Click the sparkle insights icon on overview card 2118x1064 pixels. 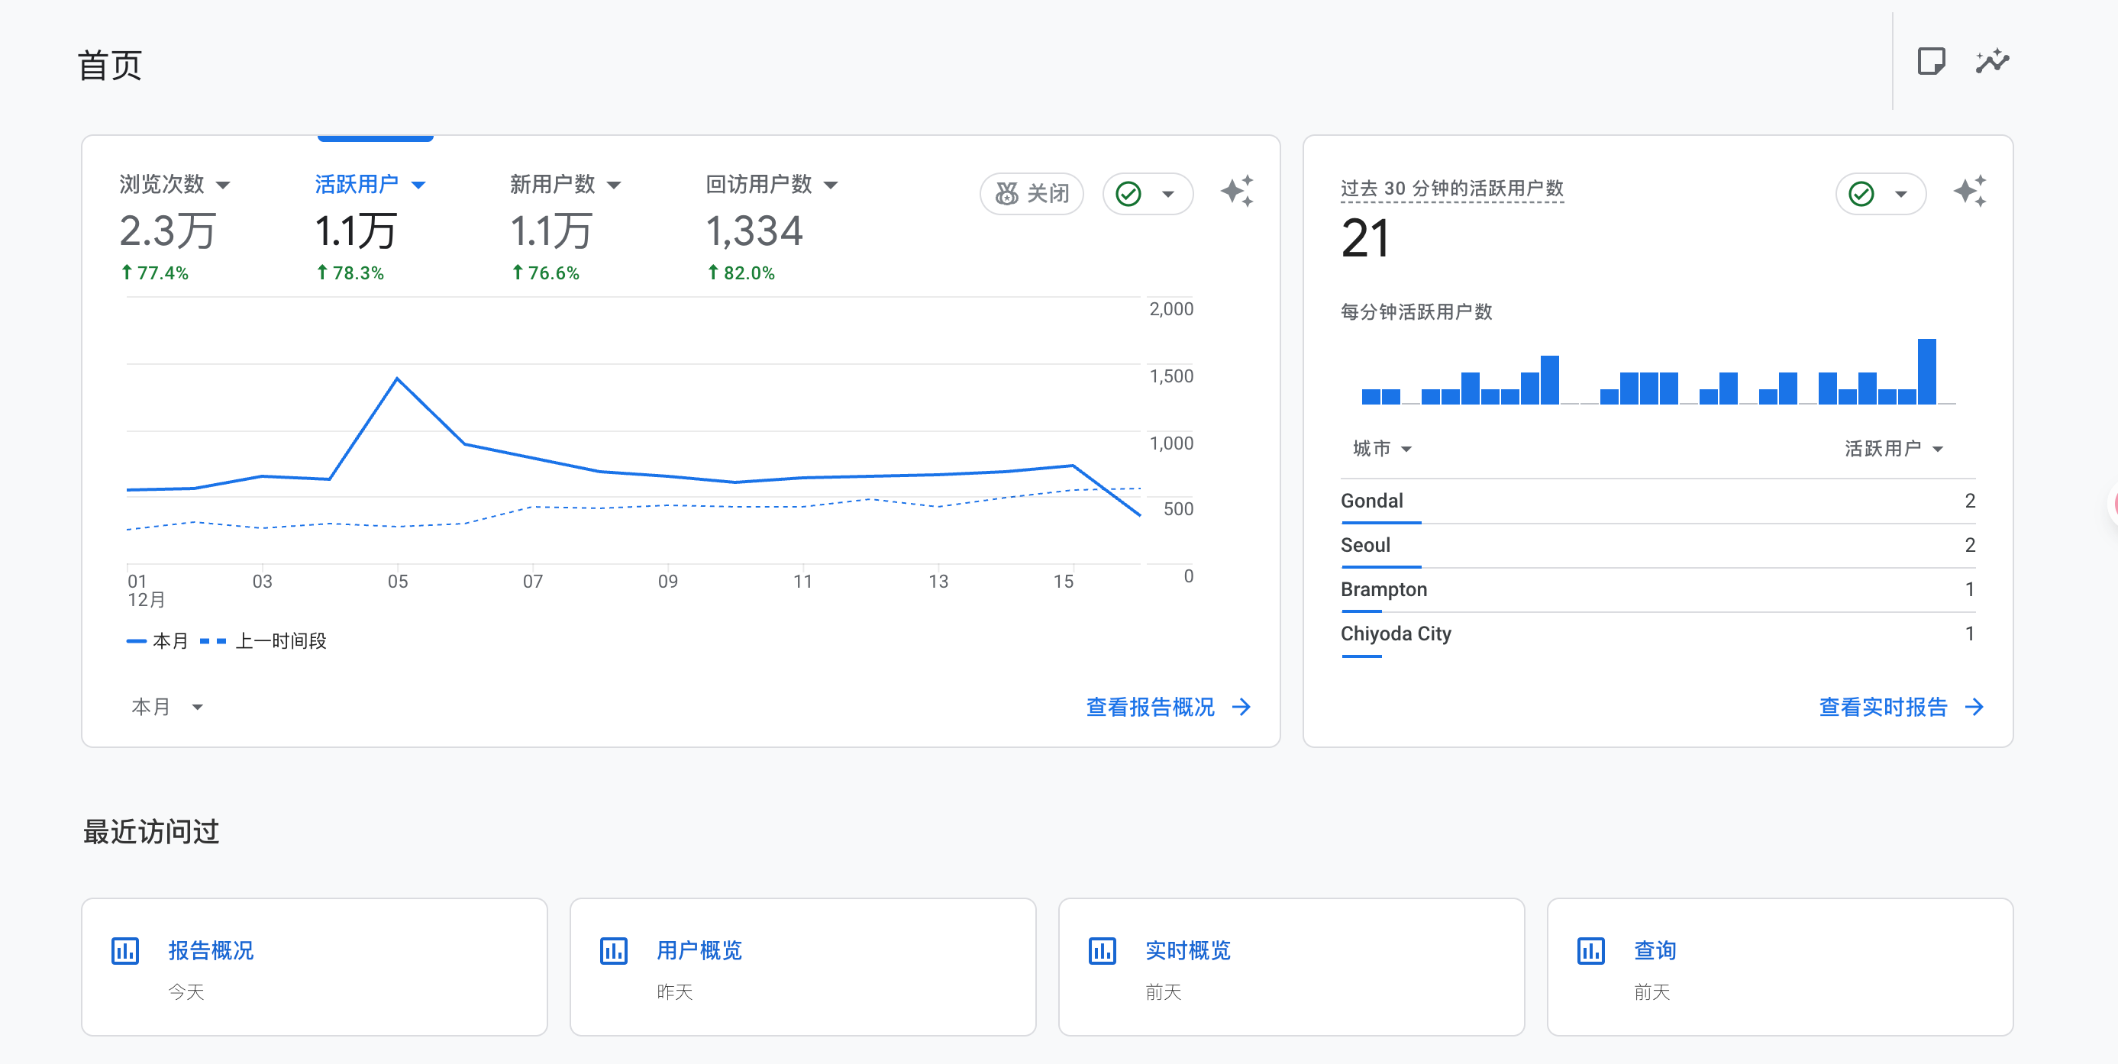(x=1237, y=192)
